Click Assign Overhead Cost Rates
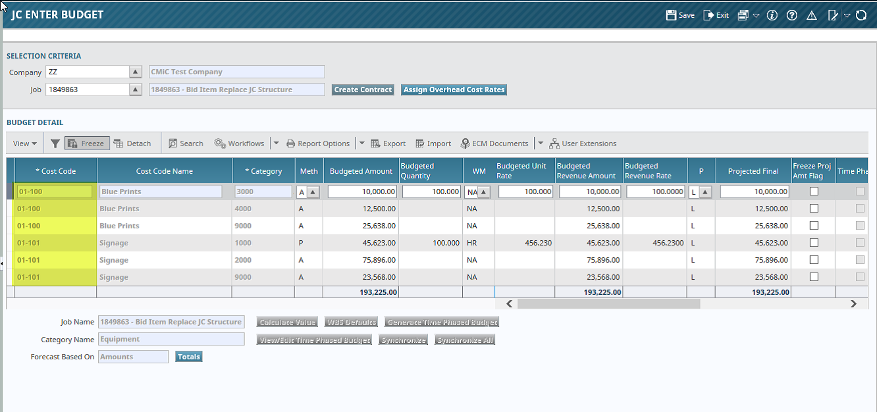This screenshot has width=877, height=412. tap(454, 90)
